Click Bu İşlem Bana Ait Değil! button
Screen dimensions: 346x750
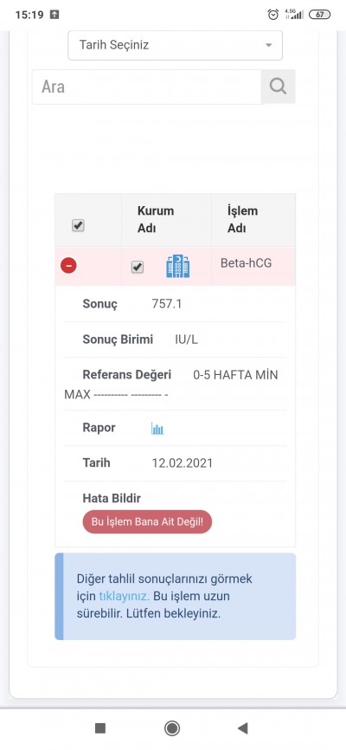click(147, 522)
